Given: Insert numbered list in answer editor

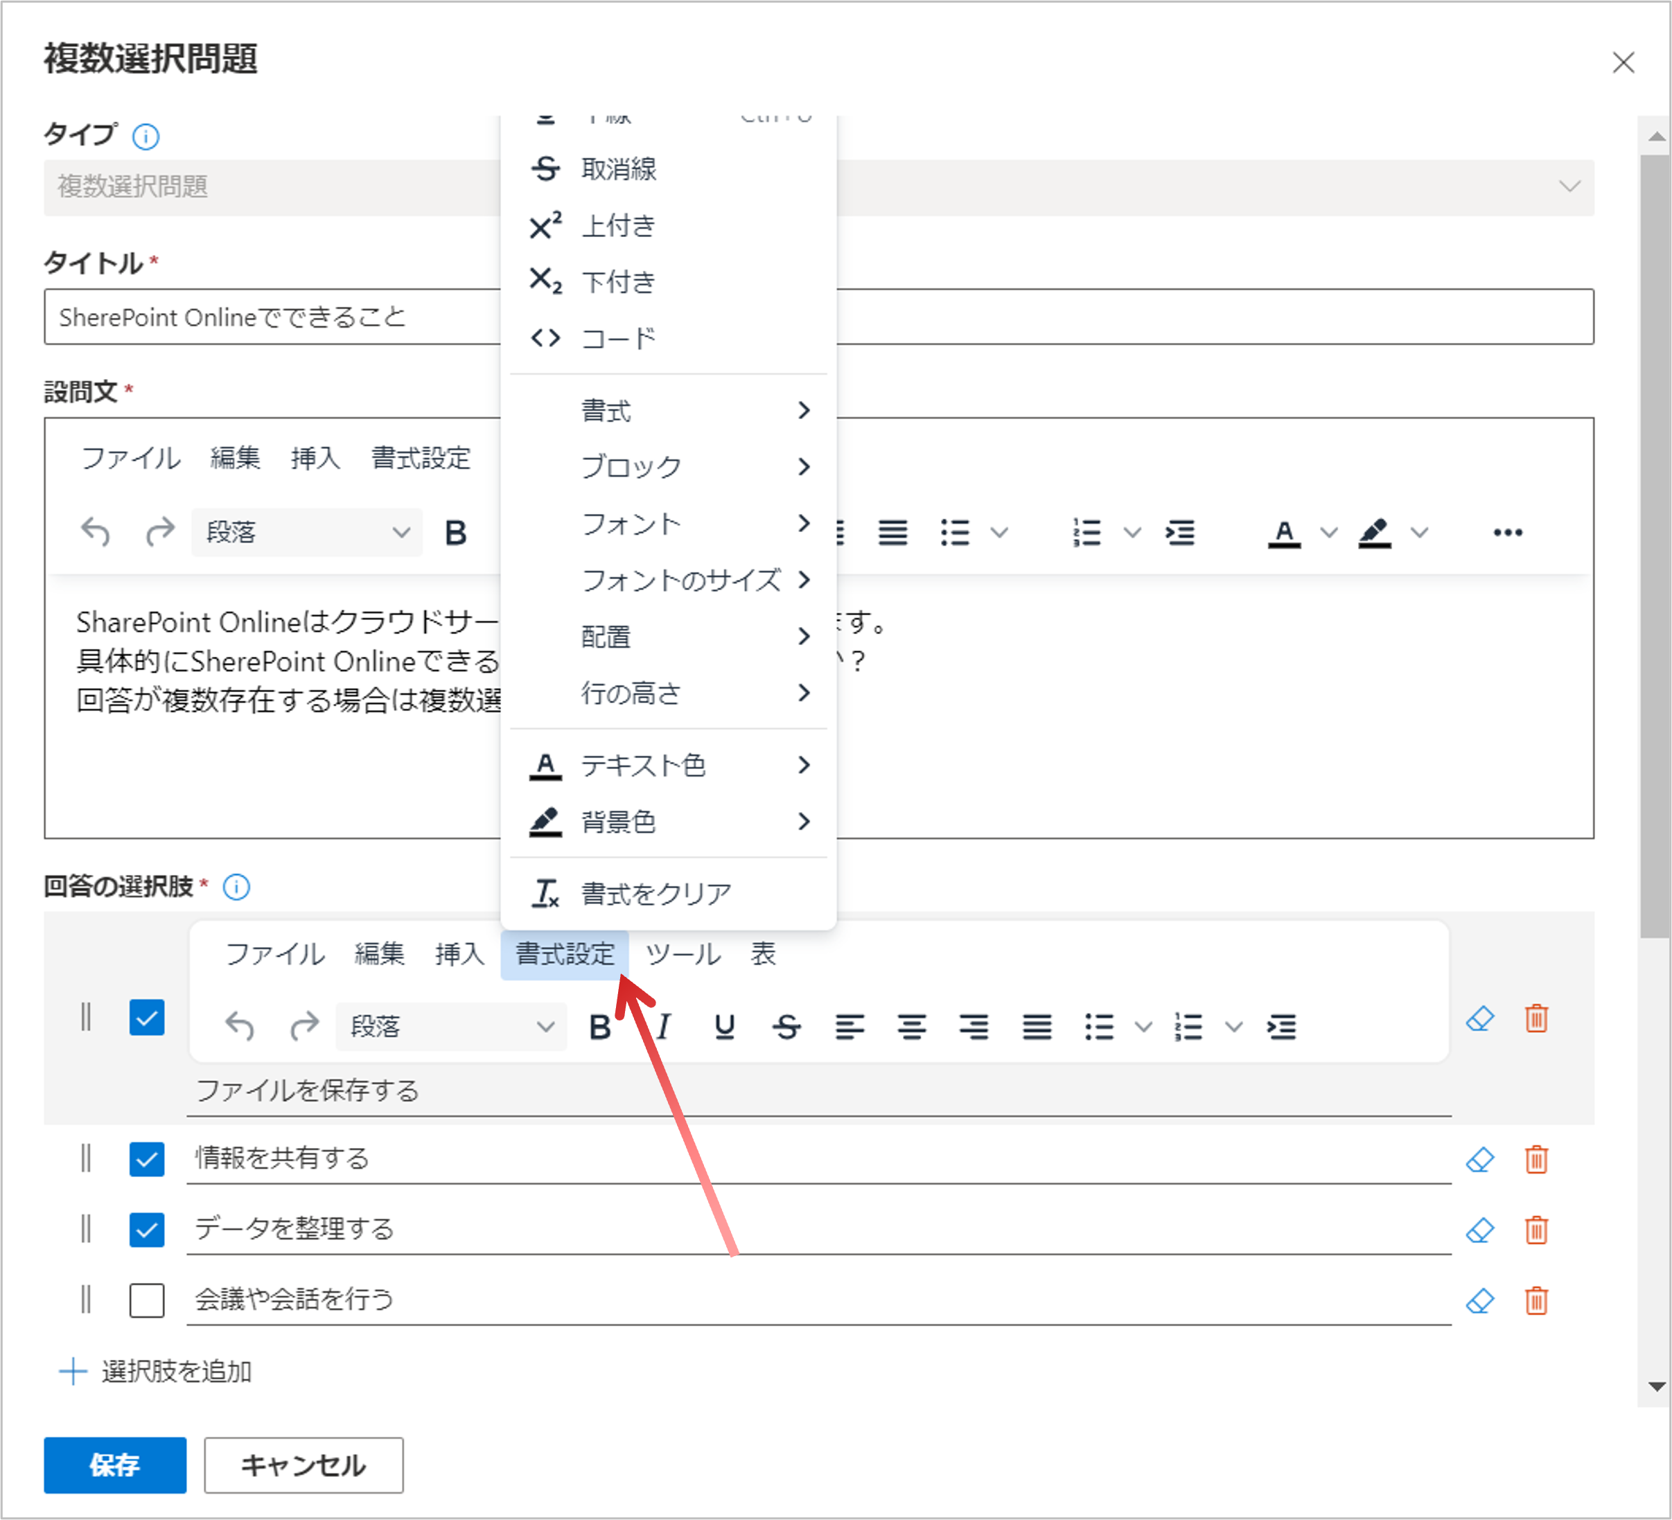Looking at the screenshot, I should click(1188, 1027).
